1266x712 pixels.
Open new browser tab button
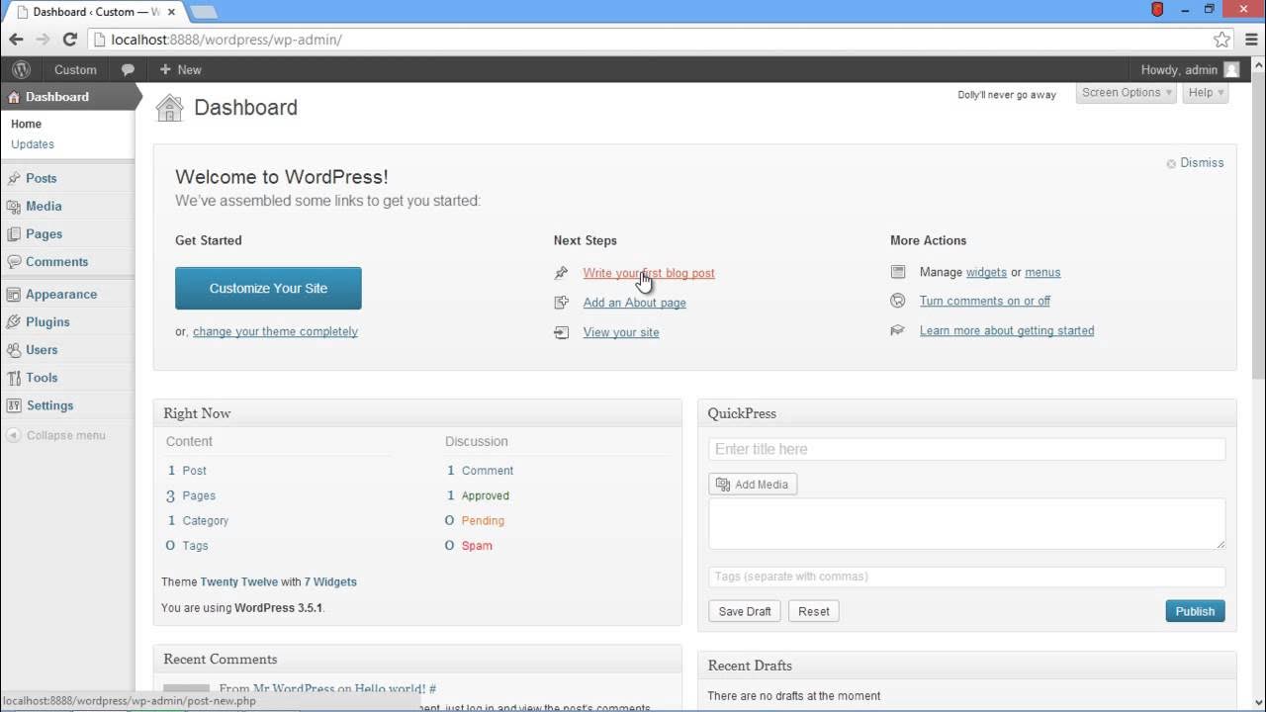(203, 12)
